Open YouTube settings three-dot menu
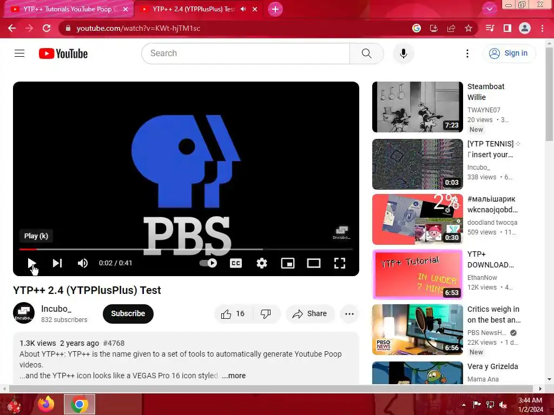 click(467, 53)
